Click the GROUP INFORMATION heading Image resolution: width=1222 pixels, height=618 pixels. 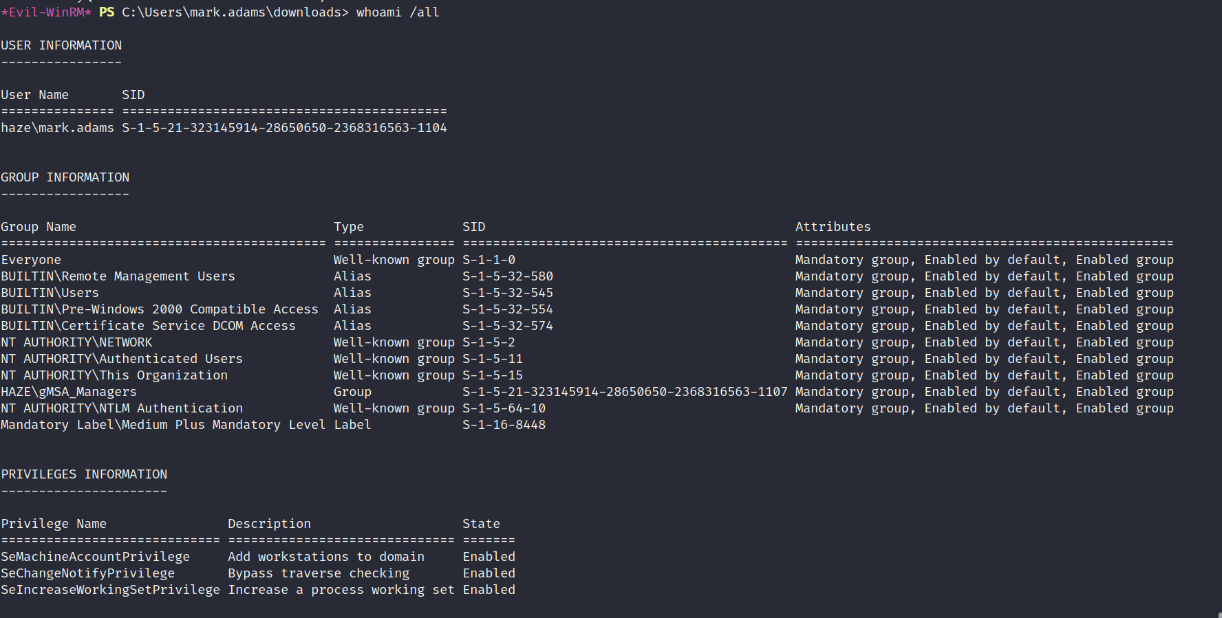click(65, 177)
